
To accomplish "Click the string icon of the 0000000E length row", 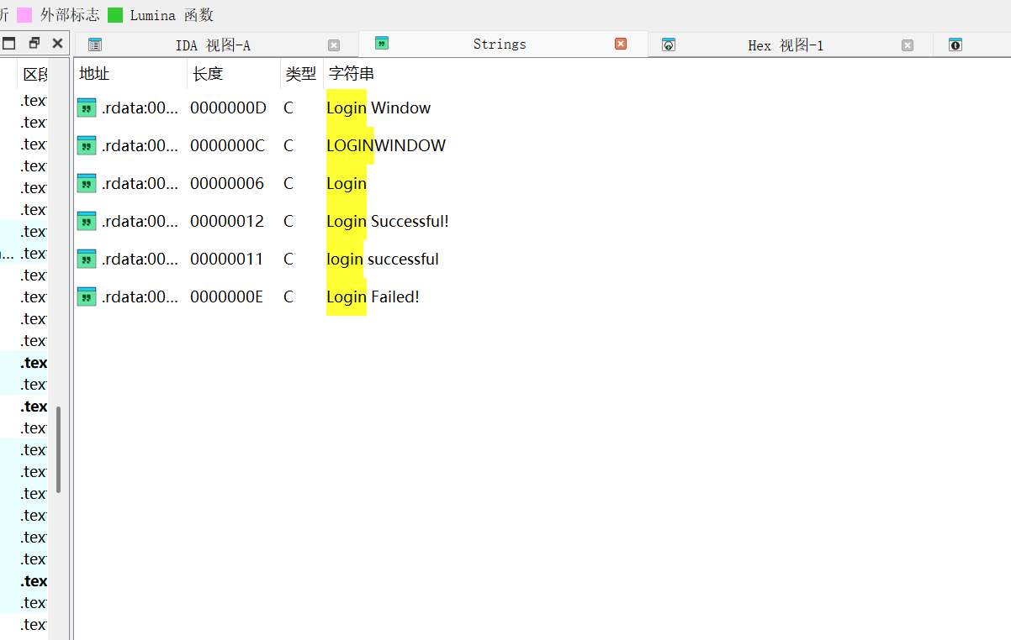I will 87,296.
